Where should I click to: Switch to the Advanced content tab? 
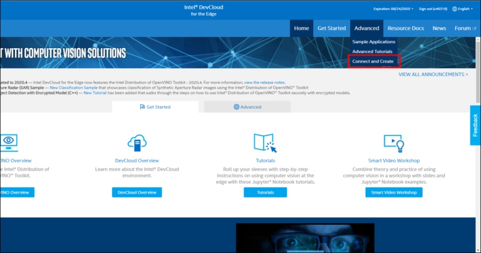(x=247, y=107)
